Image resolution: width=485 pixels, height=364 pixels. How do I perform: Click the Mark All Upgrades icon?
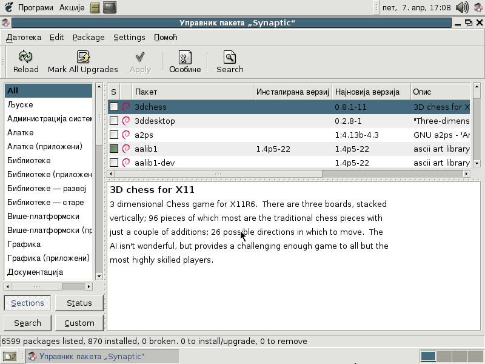83,57
